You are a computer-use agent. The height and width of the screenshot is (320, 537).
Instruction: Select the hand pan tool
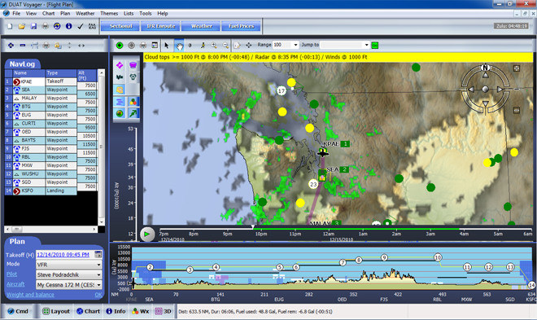(x=179, y=46)
